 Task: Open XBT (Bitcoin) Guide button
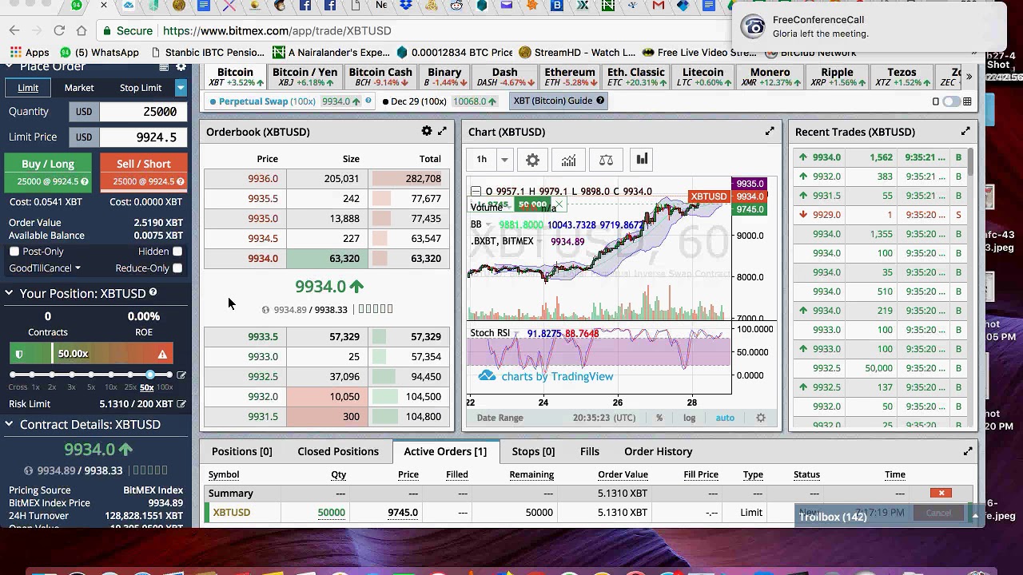559,101
